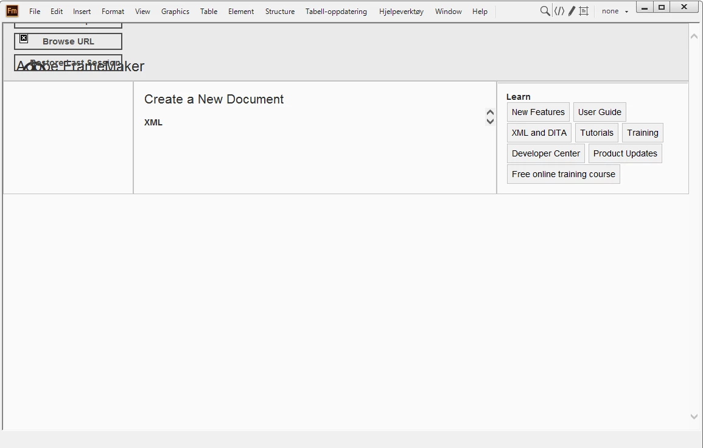Open the Insert menu
This screenshot has height=448, width=703.
tap(82, 12)
